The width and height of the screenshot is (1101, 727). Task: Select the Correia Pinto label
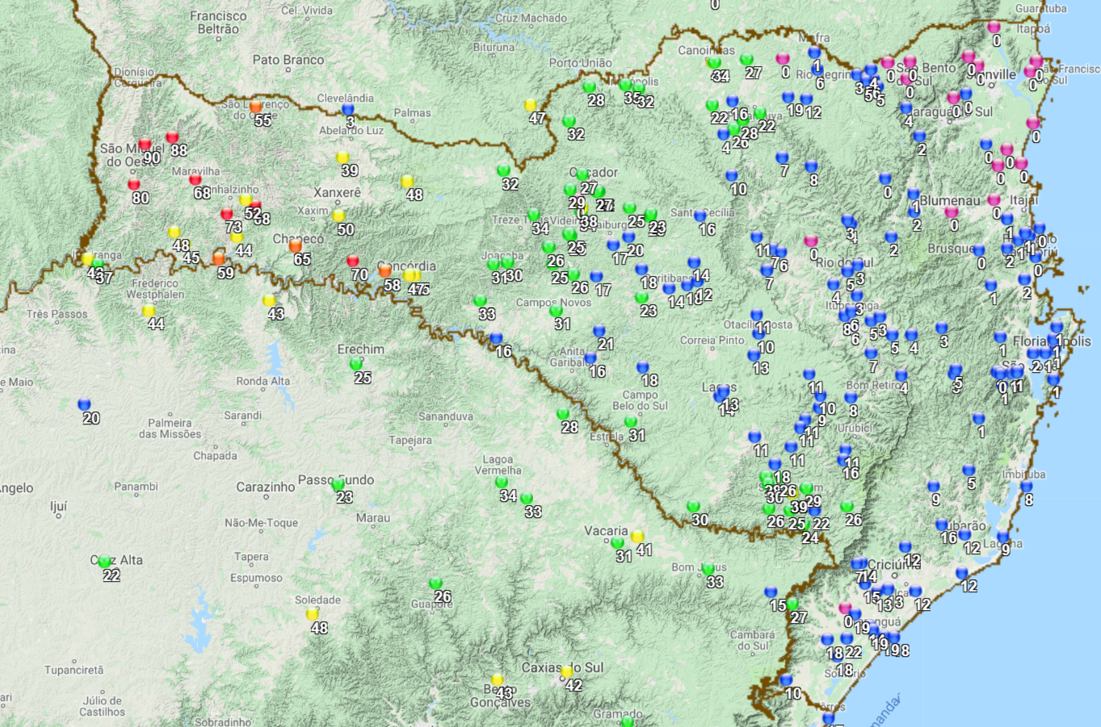712,341
